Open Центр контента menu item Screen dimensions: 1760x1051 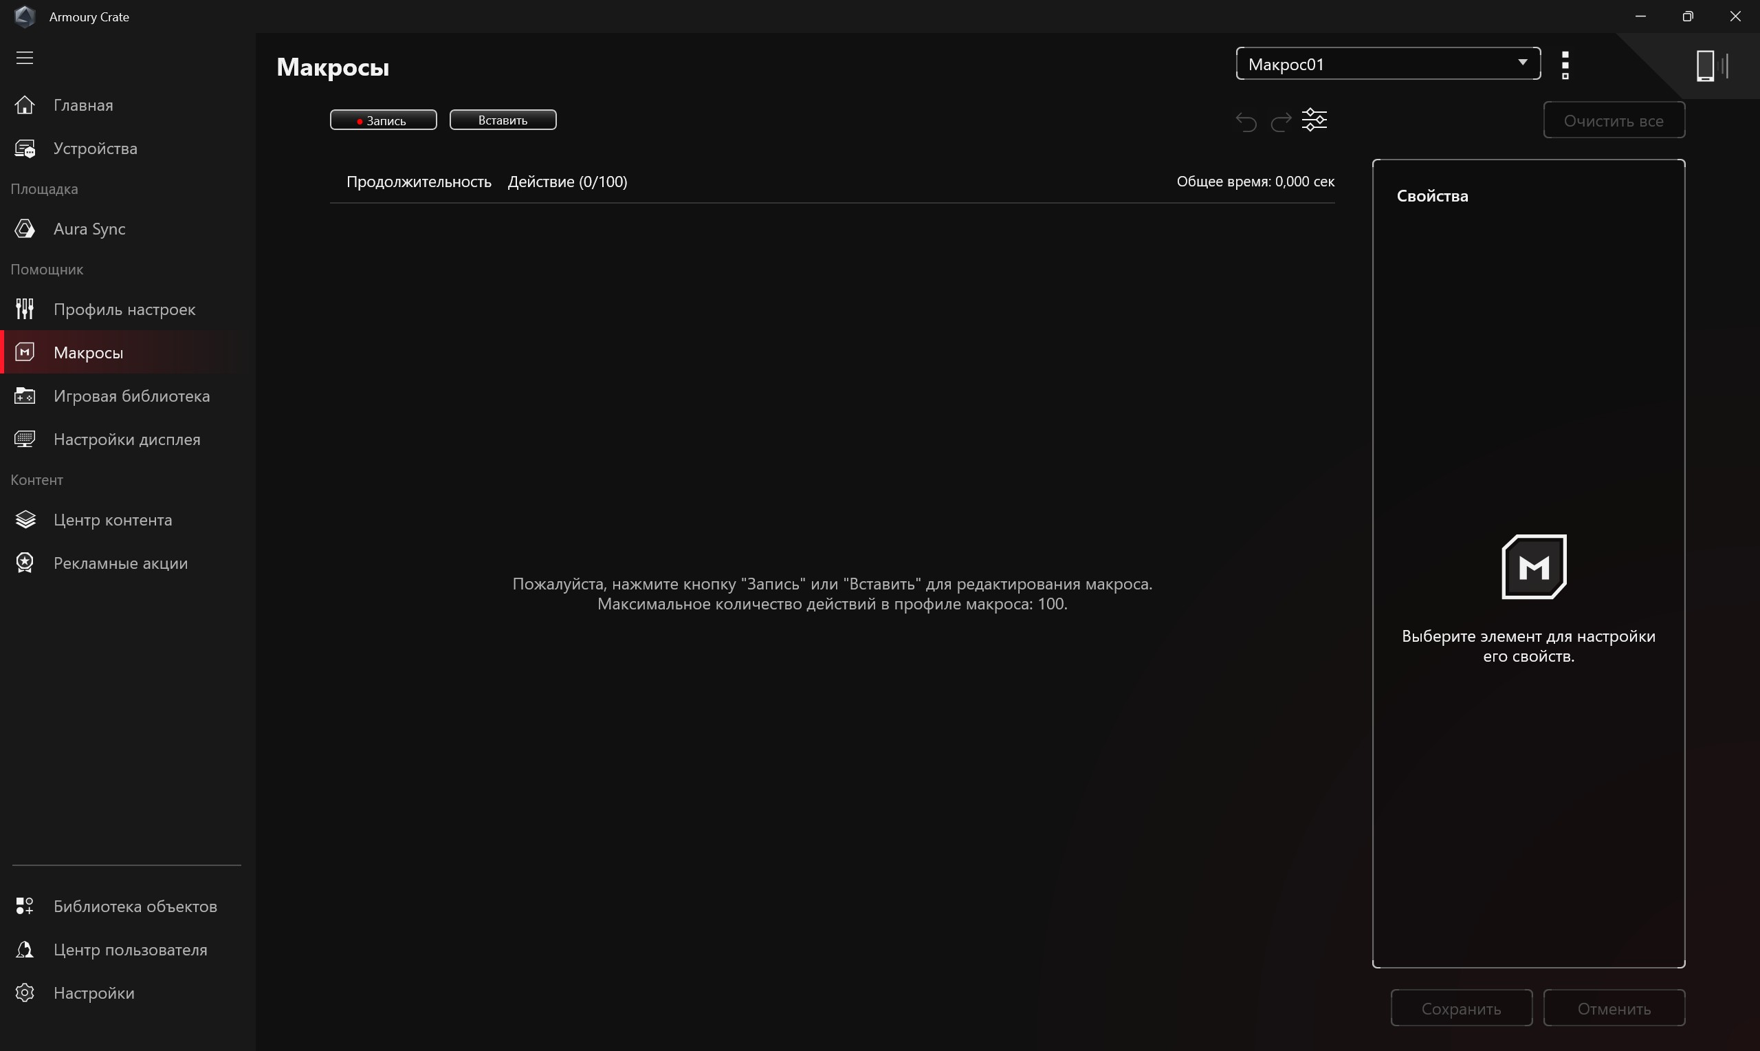click(x=127, y=519)
